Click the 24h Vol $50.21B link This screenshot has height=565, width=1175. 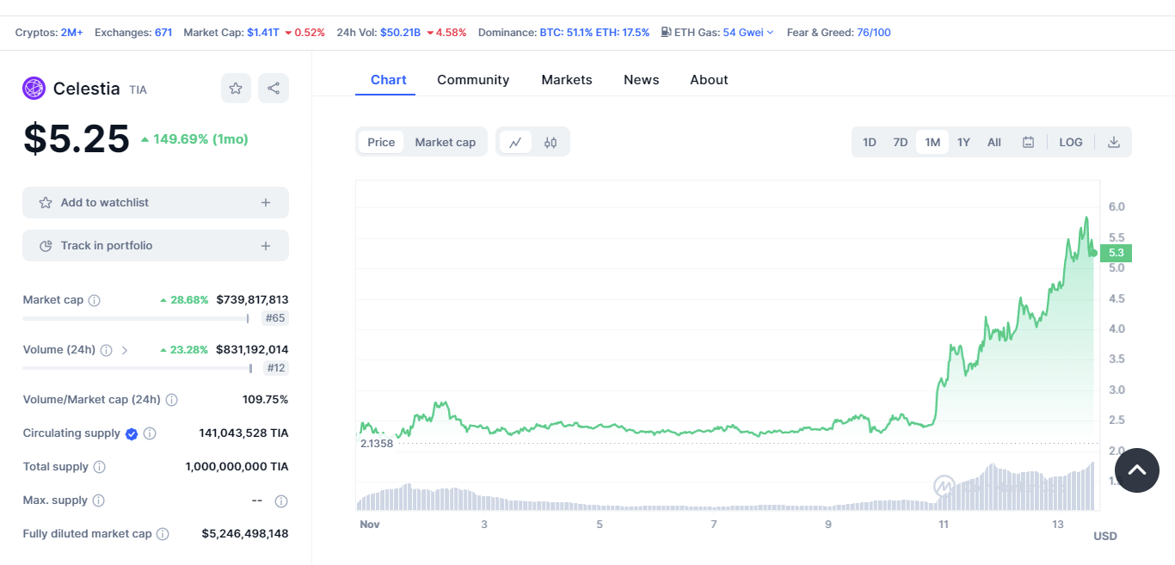(400, 33)
